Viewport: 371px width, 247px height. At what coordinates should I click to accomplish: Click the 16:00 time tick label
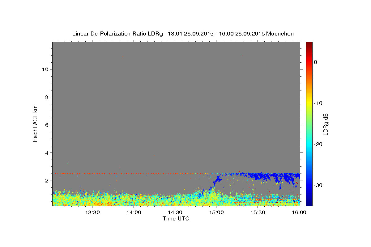[x=299, y=212]
